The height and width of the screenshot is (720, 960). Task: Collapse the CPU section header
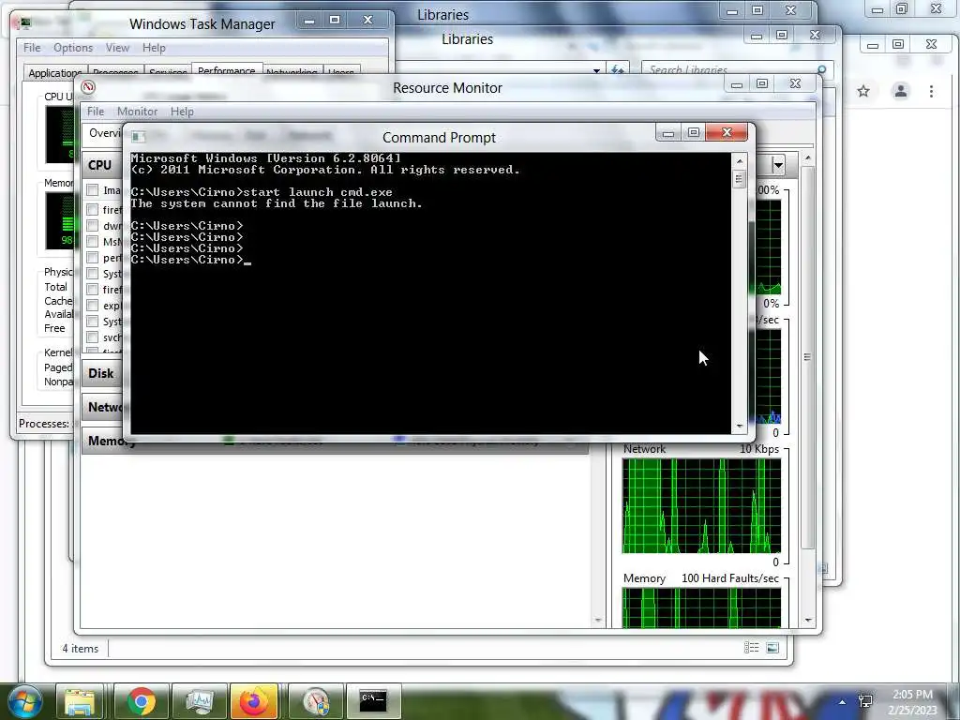[x=103, y=165]
